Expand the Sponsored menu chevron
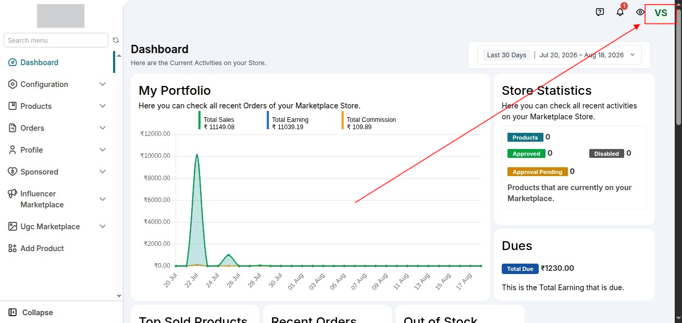Viewport: 682px width, 323px height. point(103,172)
